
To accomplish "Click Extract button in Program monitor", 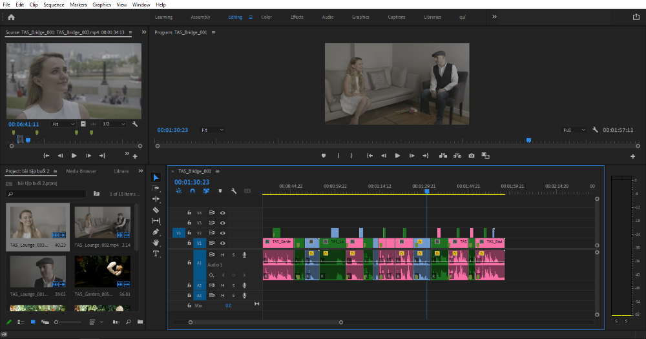I will (x=457, y=156).
